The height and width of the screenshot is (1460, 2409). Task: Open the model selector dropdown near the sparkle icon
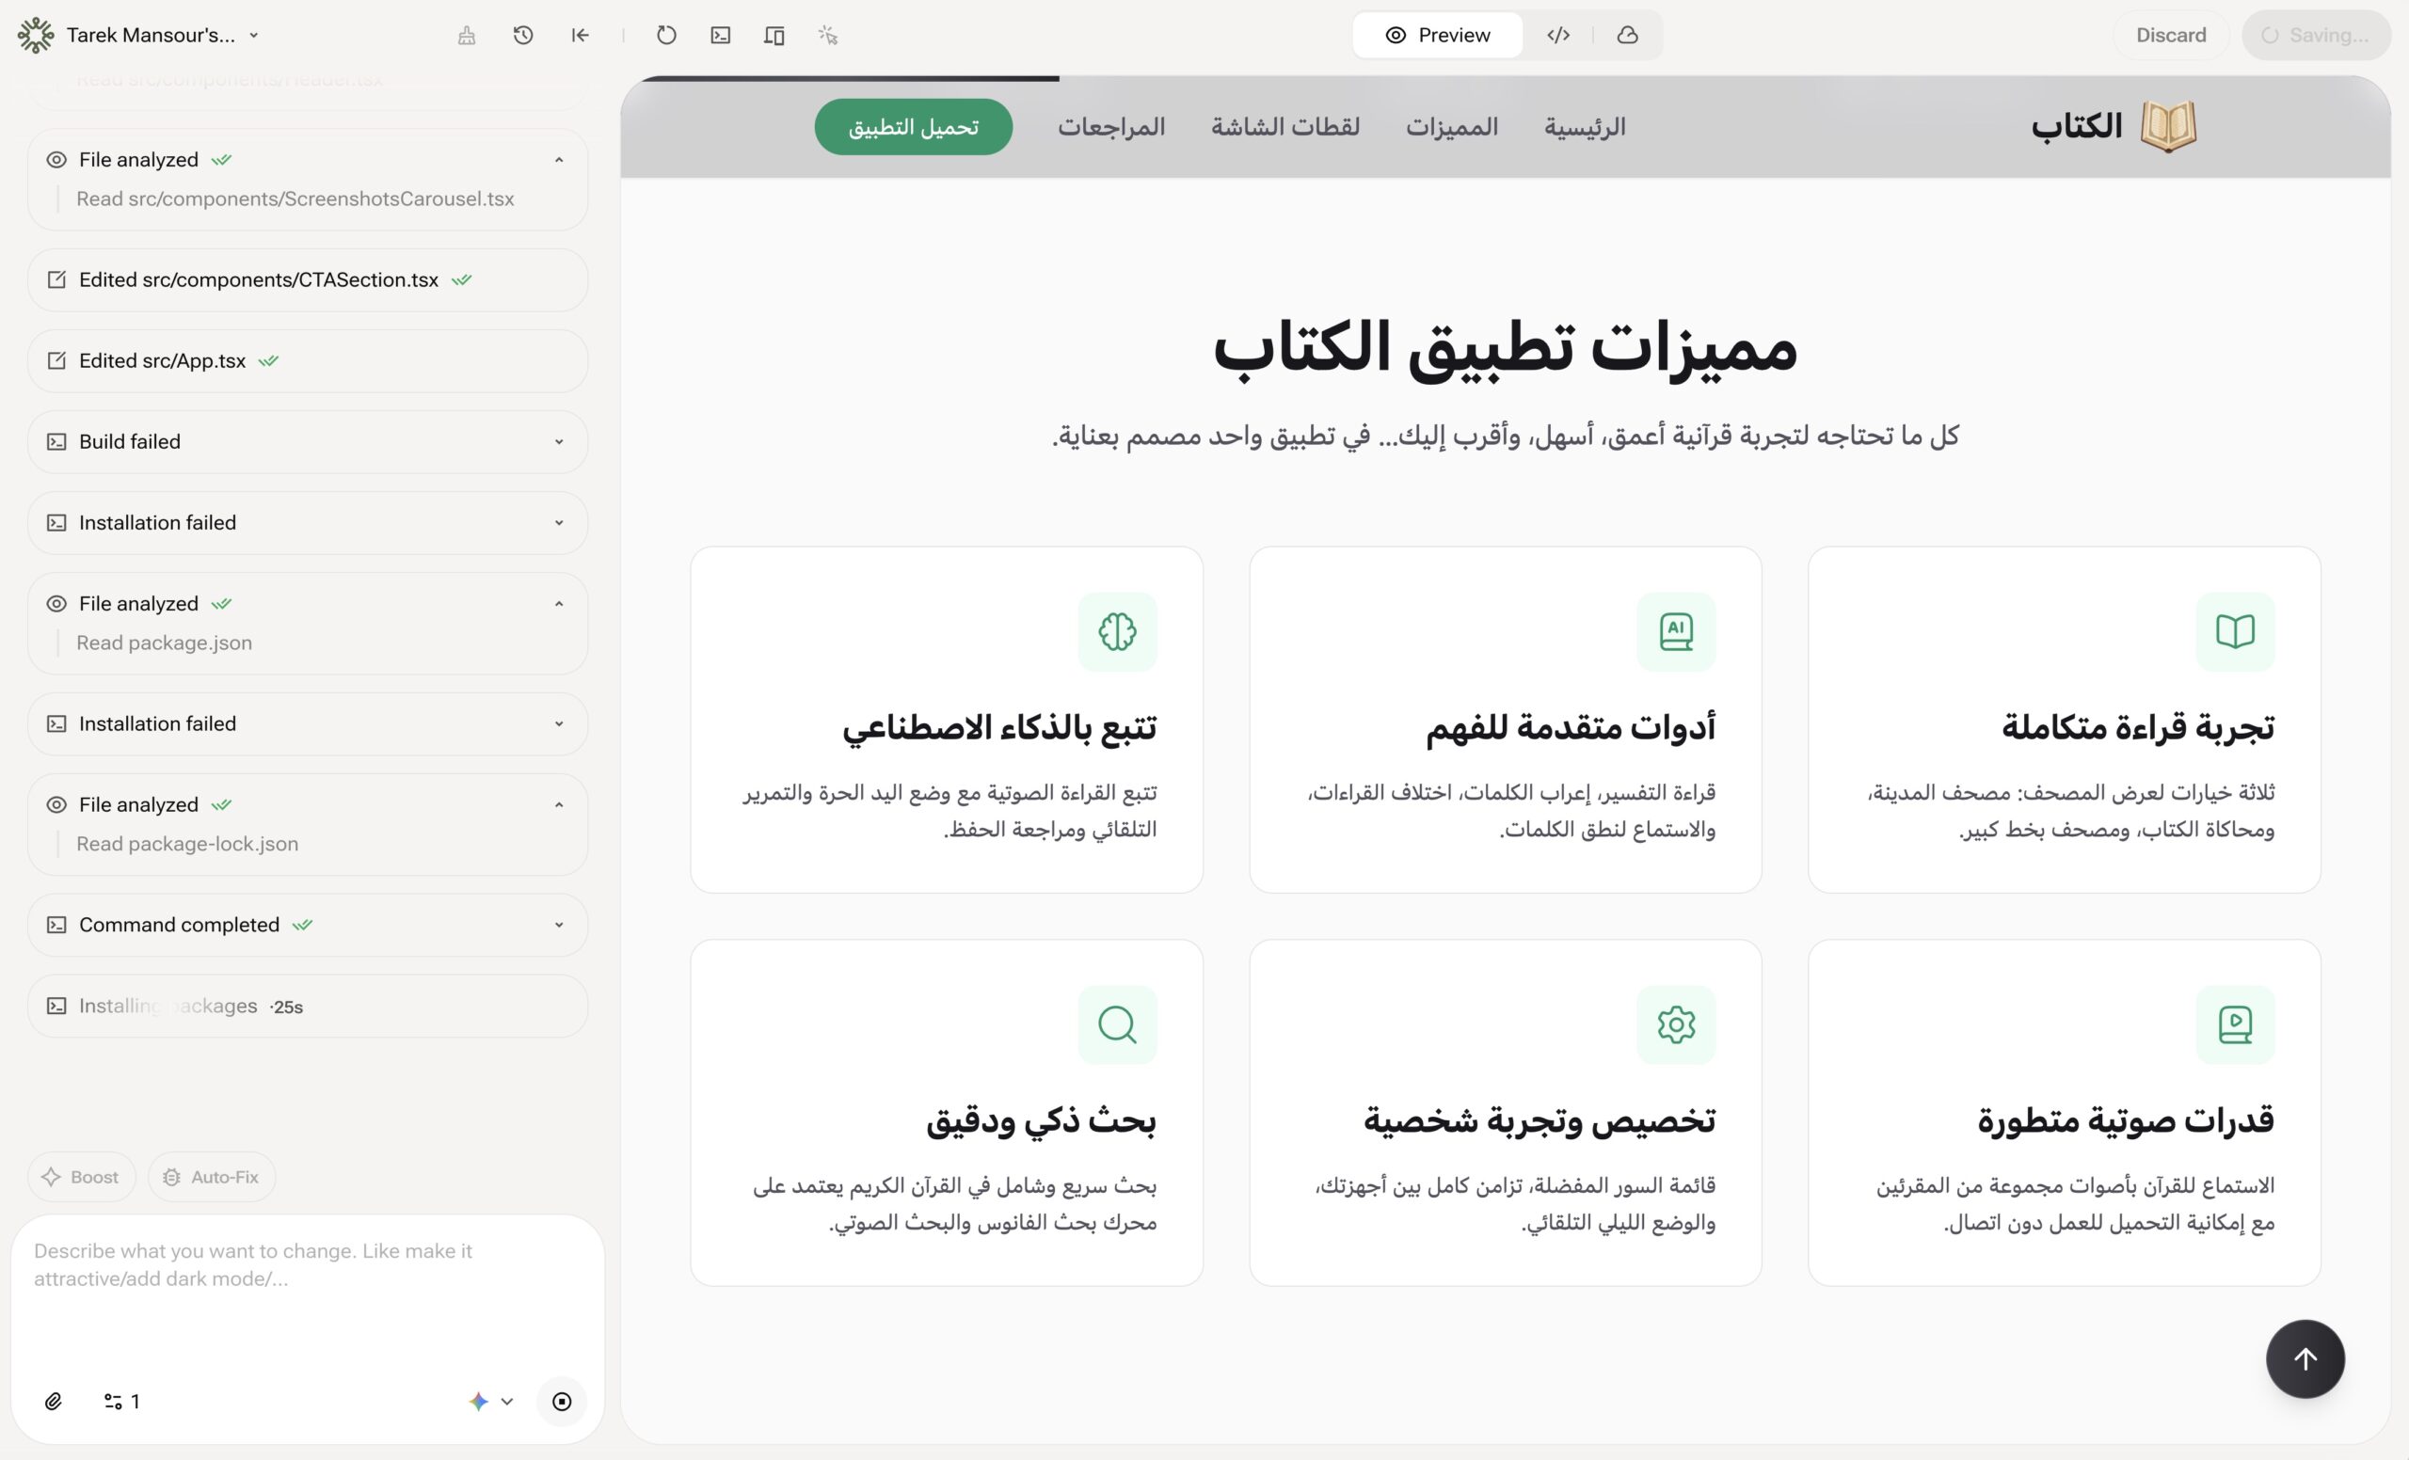507,1402
